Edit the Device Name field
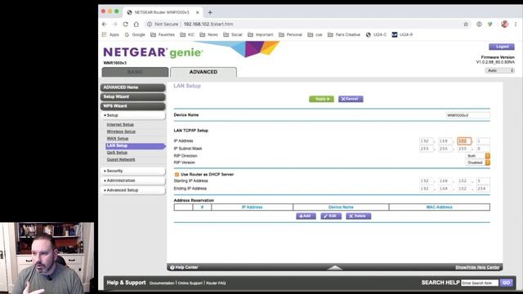523x294 pixels. [x=468, y=115]
